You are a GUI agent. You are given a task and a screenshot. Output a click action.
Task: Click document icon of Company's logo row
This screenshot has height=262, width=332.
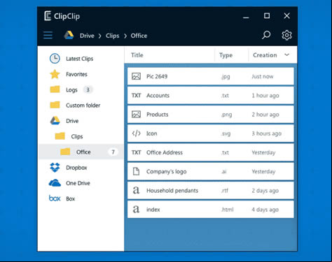(136, 171)
